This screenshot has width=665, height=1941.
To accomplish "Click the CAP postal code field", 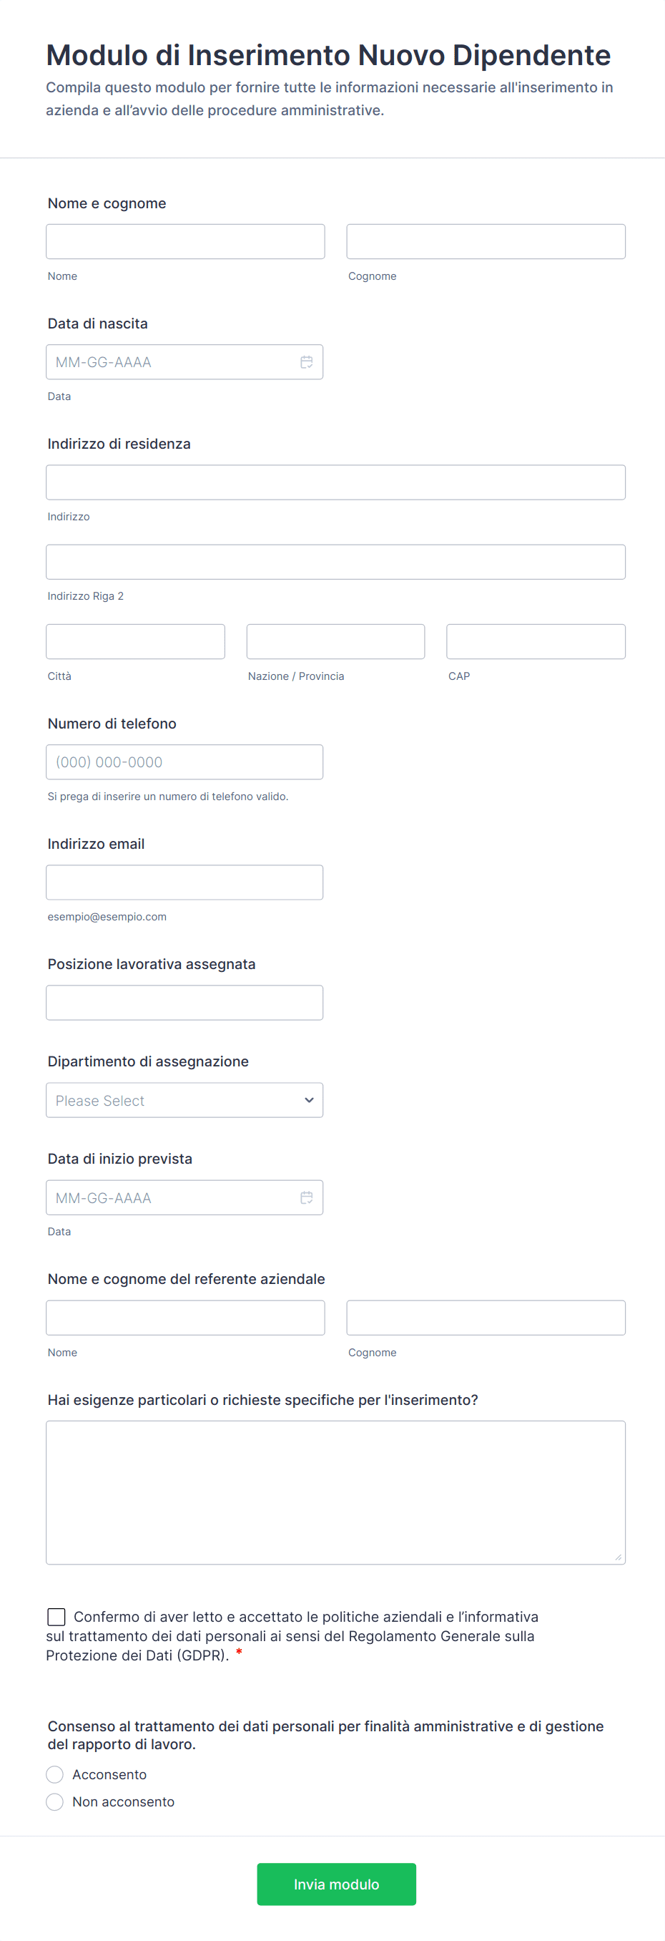I will pos(536,642).
